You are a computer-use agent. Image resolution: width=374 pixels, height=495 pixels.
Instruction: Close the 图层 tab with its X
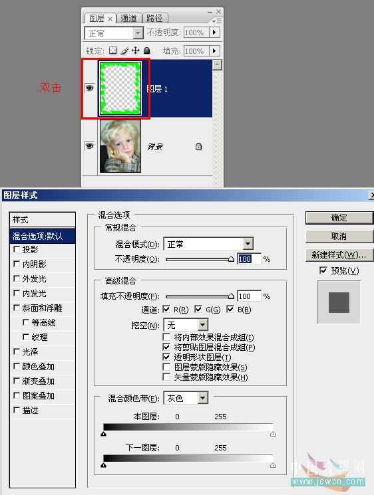[110, 19]
